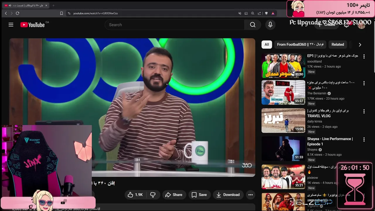The width and height of the screenshot is (375, 211).
Task: Go forward in browser
Action: coord(12,13)
